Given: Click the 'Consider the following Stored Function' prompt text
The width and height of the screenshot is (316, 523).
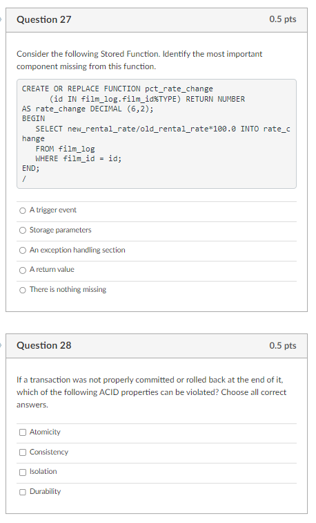Looking at the screenshot, I should coord(139,60).
